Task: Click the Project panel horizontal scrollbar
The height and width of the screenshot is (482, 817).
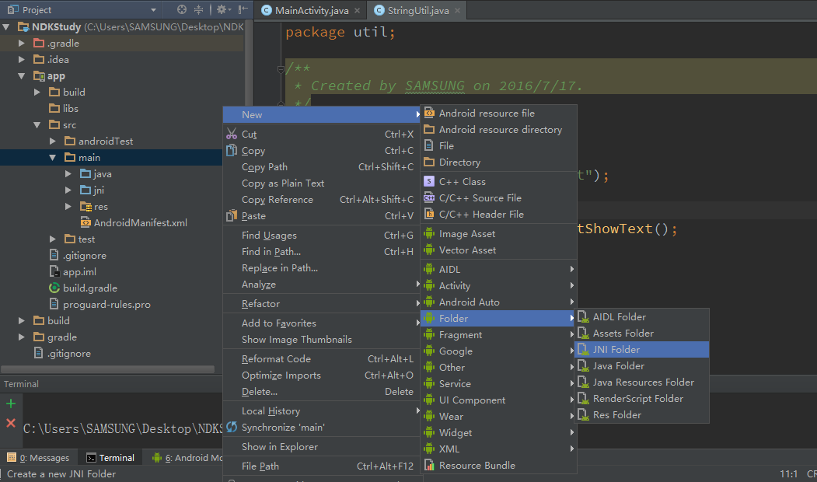Action: pos(108,369)
